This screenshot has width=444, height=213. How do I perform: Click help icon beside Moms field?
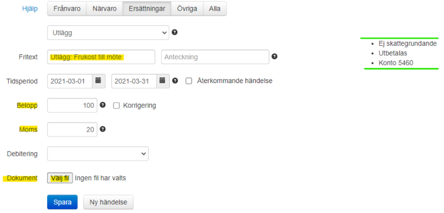pyautogui.click(x=103, y=129)
